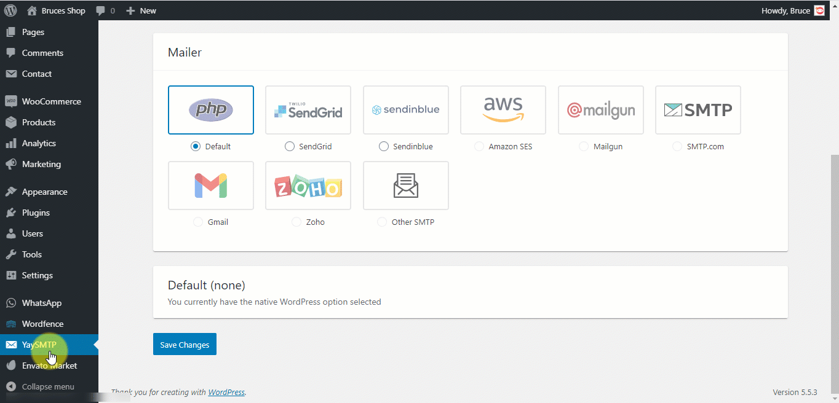This screenshot has height=403, width=839.
Task: Click the YaySMTP envelope sidebar icon
Action: click(x=10, y=345)
